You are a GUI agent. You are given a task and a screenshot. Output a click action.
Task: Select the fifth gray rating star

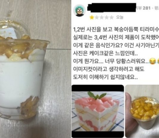point(112,18)
